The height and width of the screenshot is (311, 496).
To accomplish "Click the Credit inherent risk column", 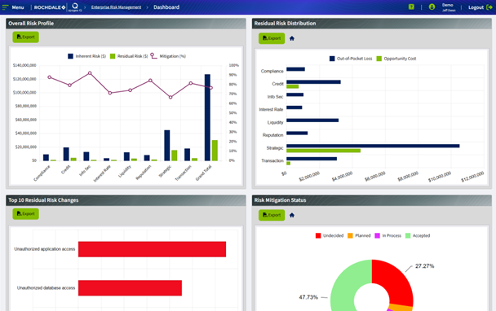I will pyautogui.click(x=66, y=154).
